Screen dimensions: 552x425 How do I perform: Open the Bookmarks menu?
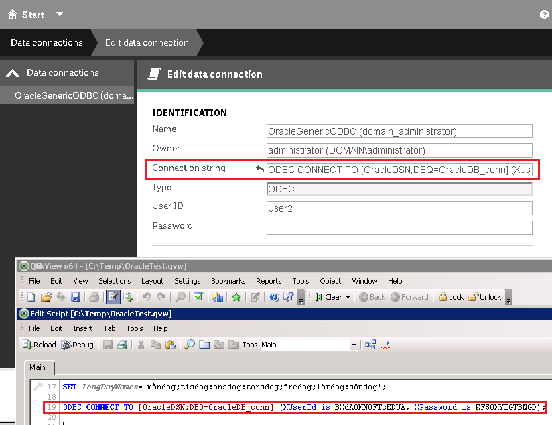point(228,281)
